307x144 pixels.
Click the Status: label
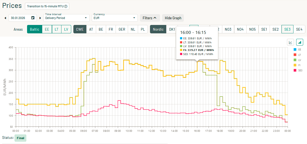8,137
